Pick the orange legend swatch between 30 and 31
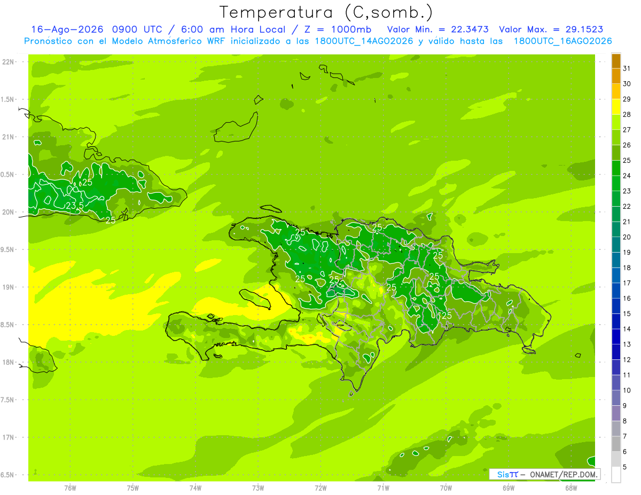 pyautogui.click(x=616, y=76)
